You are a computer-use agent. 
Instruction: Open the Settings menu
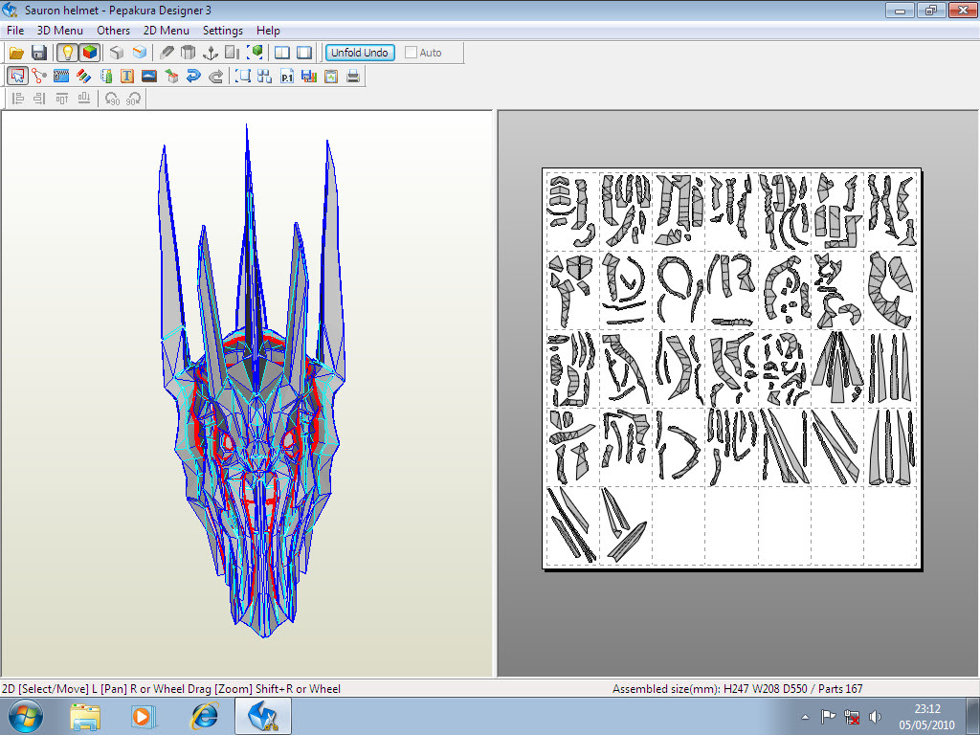pyautogui.click(x=222, y=30)
